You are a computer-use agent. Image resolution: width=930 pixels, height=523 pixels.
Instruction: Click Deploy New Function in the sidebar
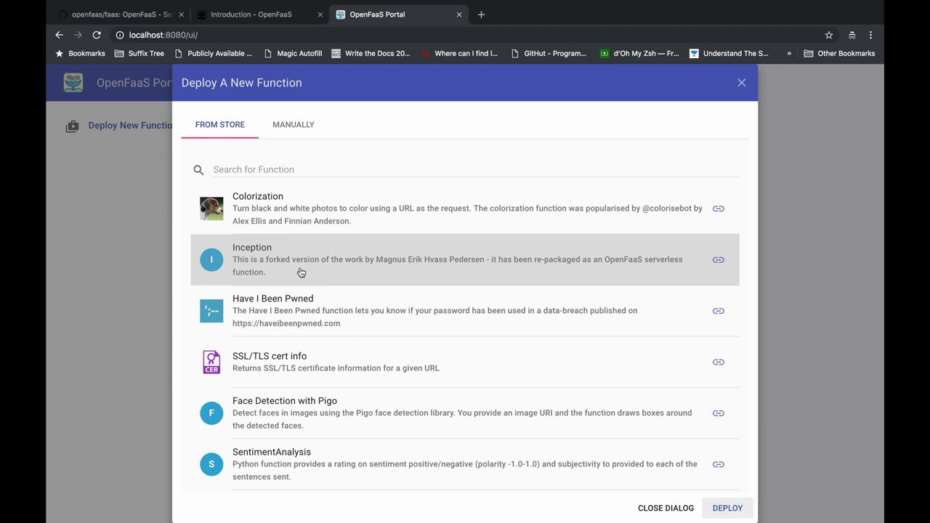pyautogui.click(x=130, y=126)
